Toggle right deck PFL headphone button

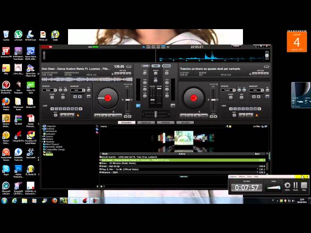point(173,106)
